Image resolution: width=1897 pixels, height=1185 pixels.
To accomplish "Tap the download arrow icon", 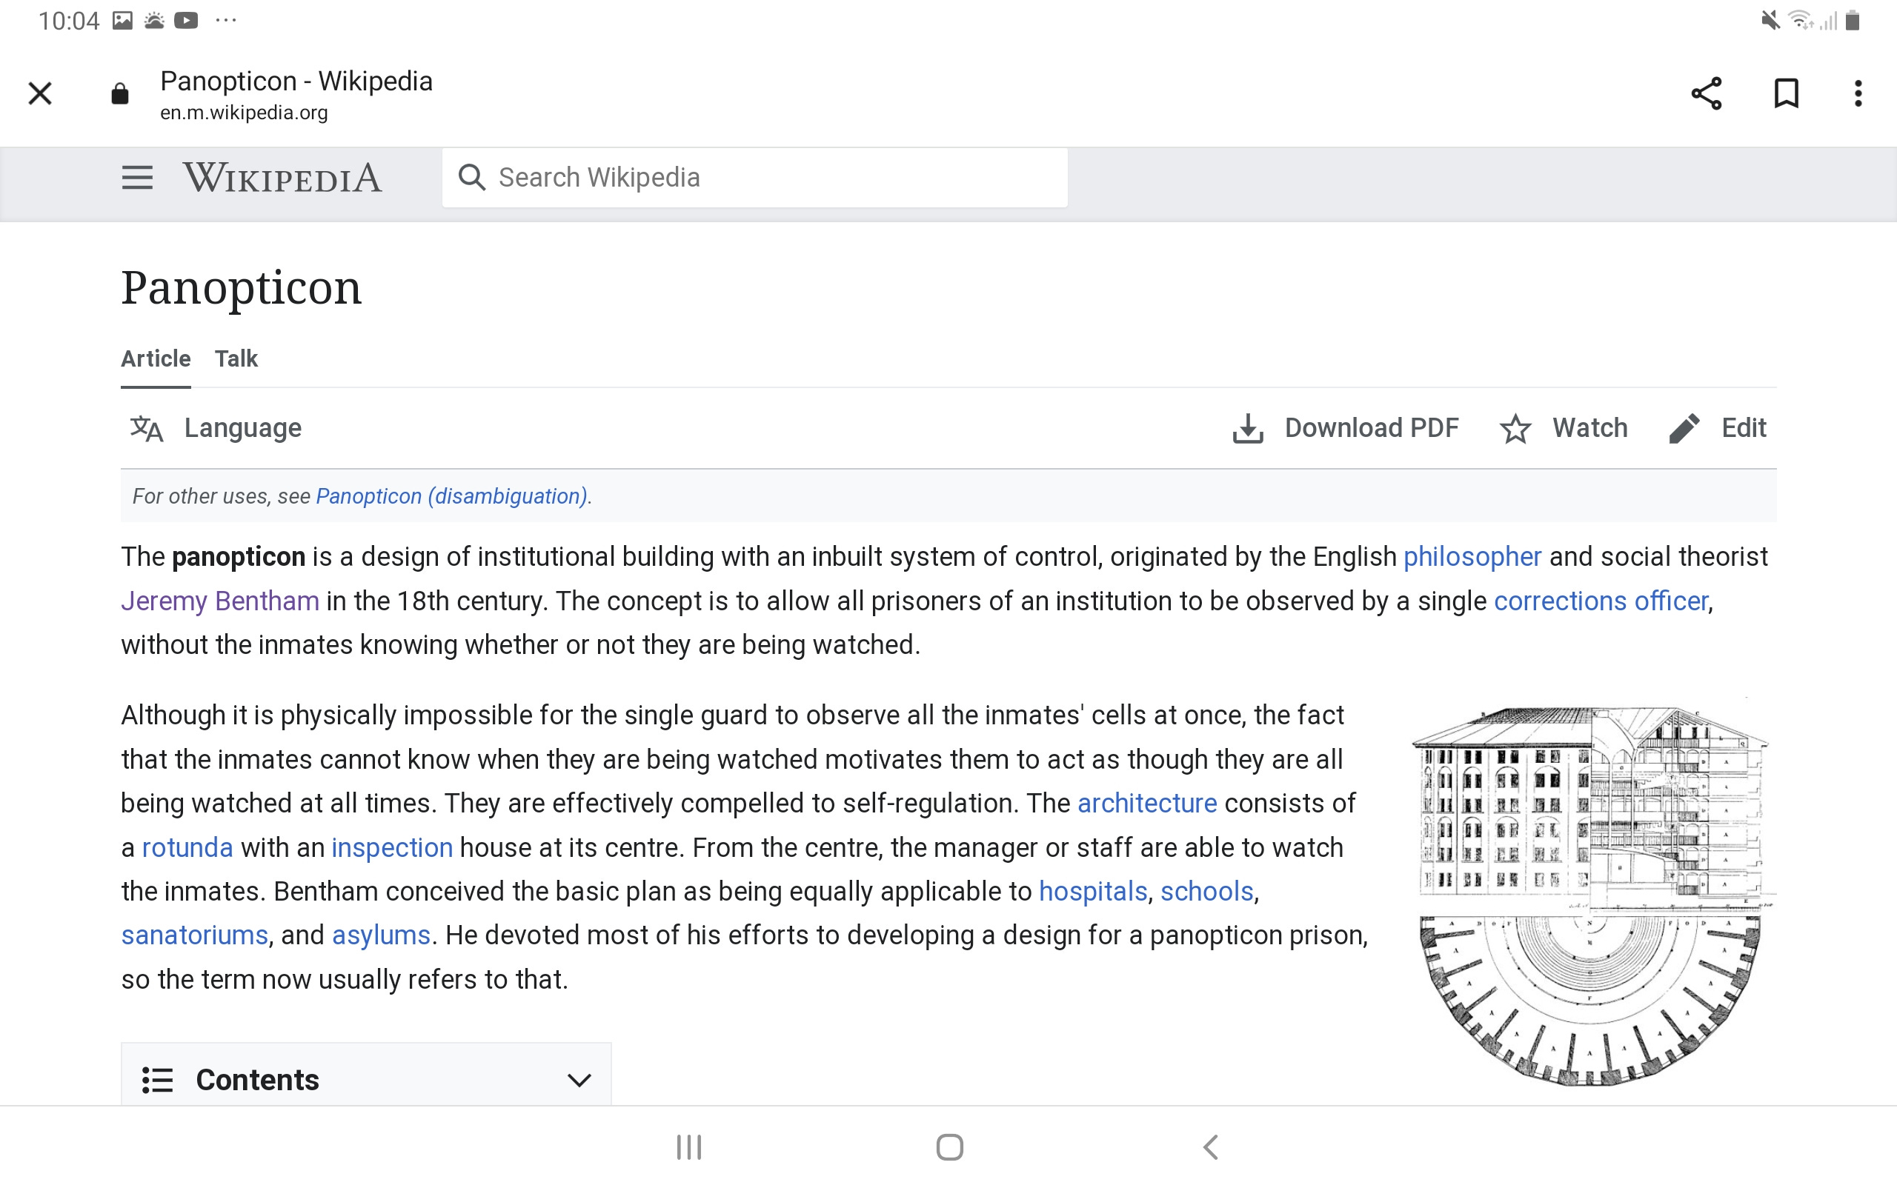I will pos(1248,429).
